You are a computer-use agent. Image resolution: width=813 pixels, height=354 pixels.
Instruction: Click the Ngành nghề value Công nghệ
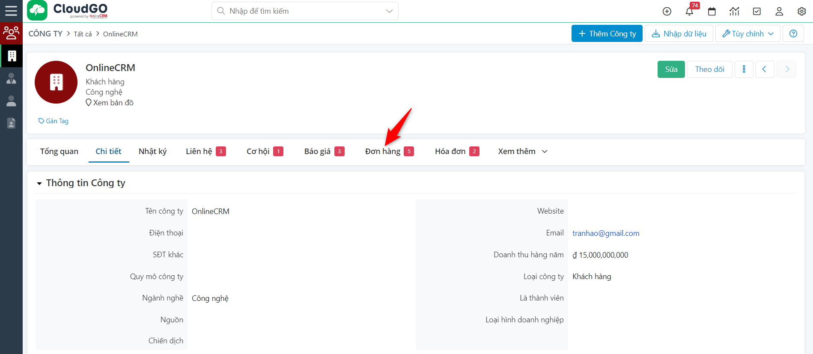coord(210,298)
